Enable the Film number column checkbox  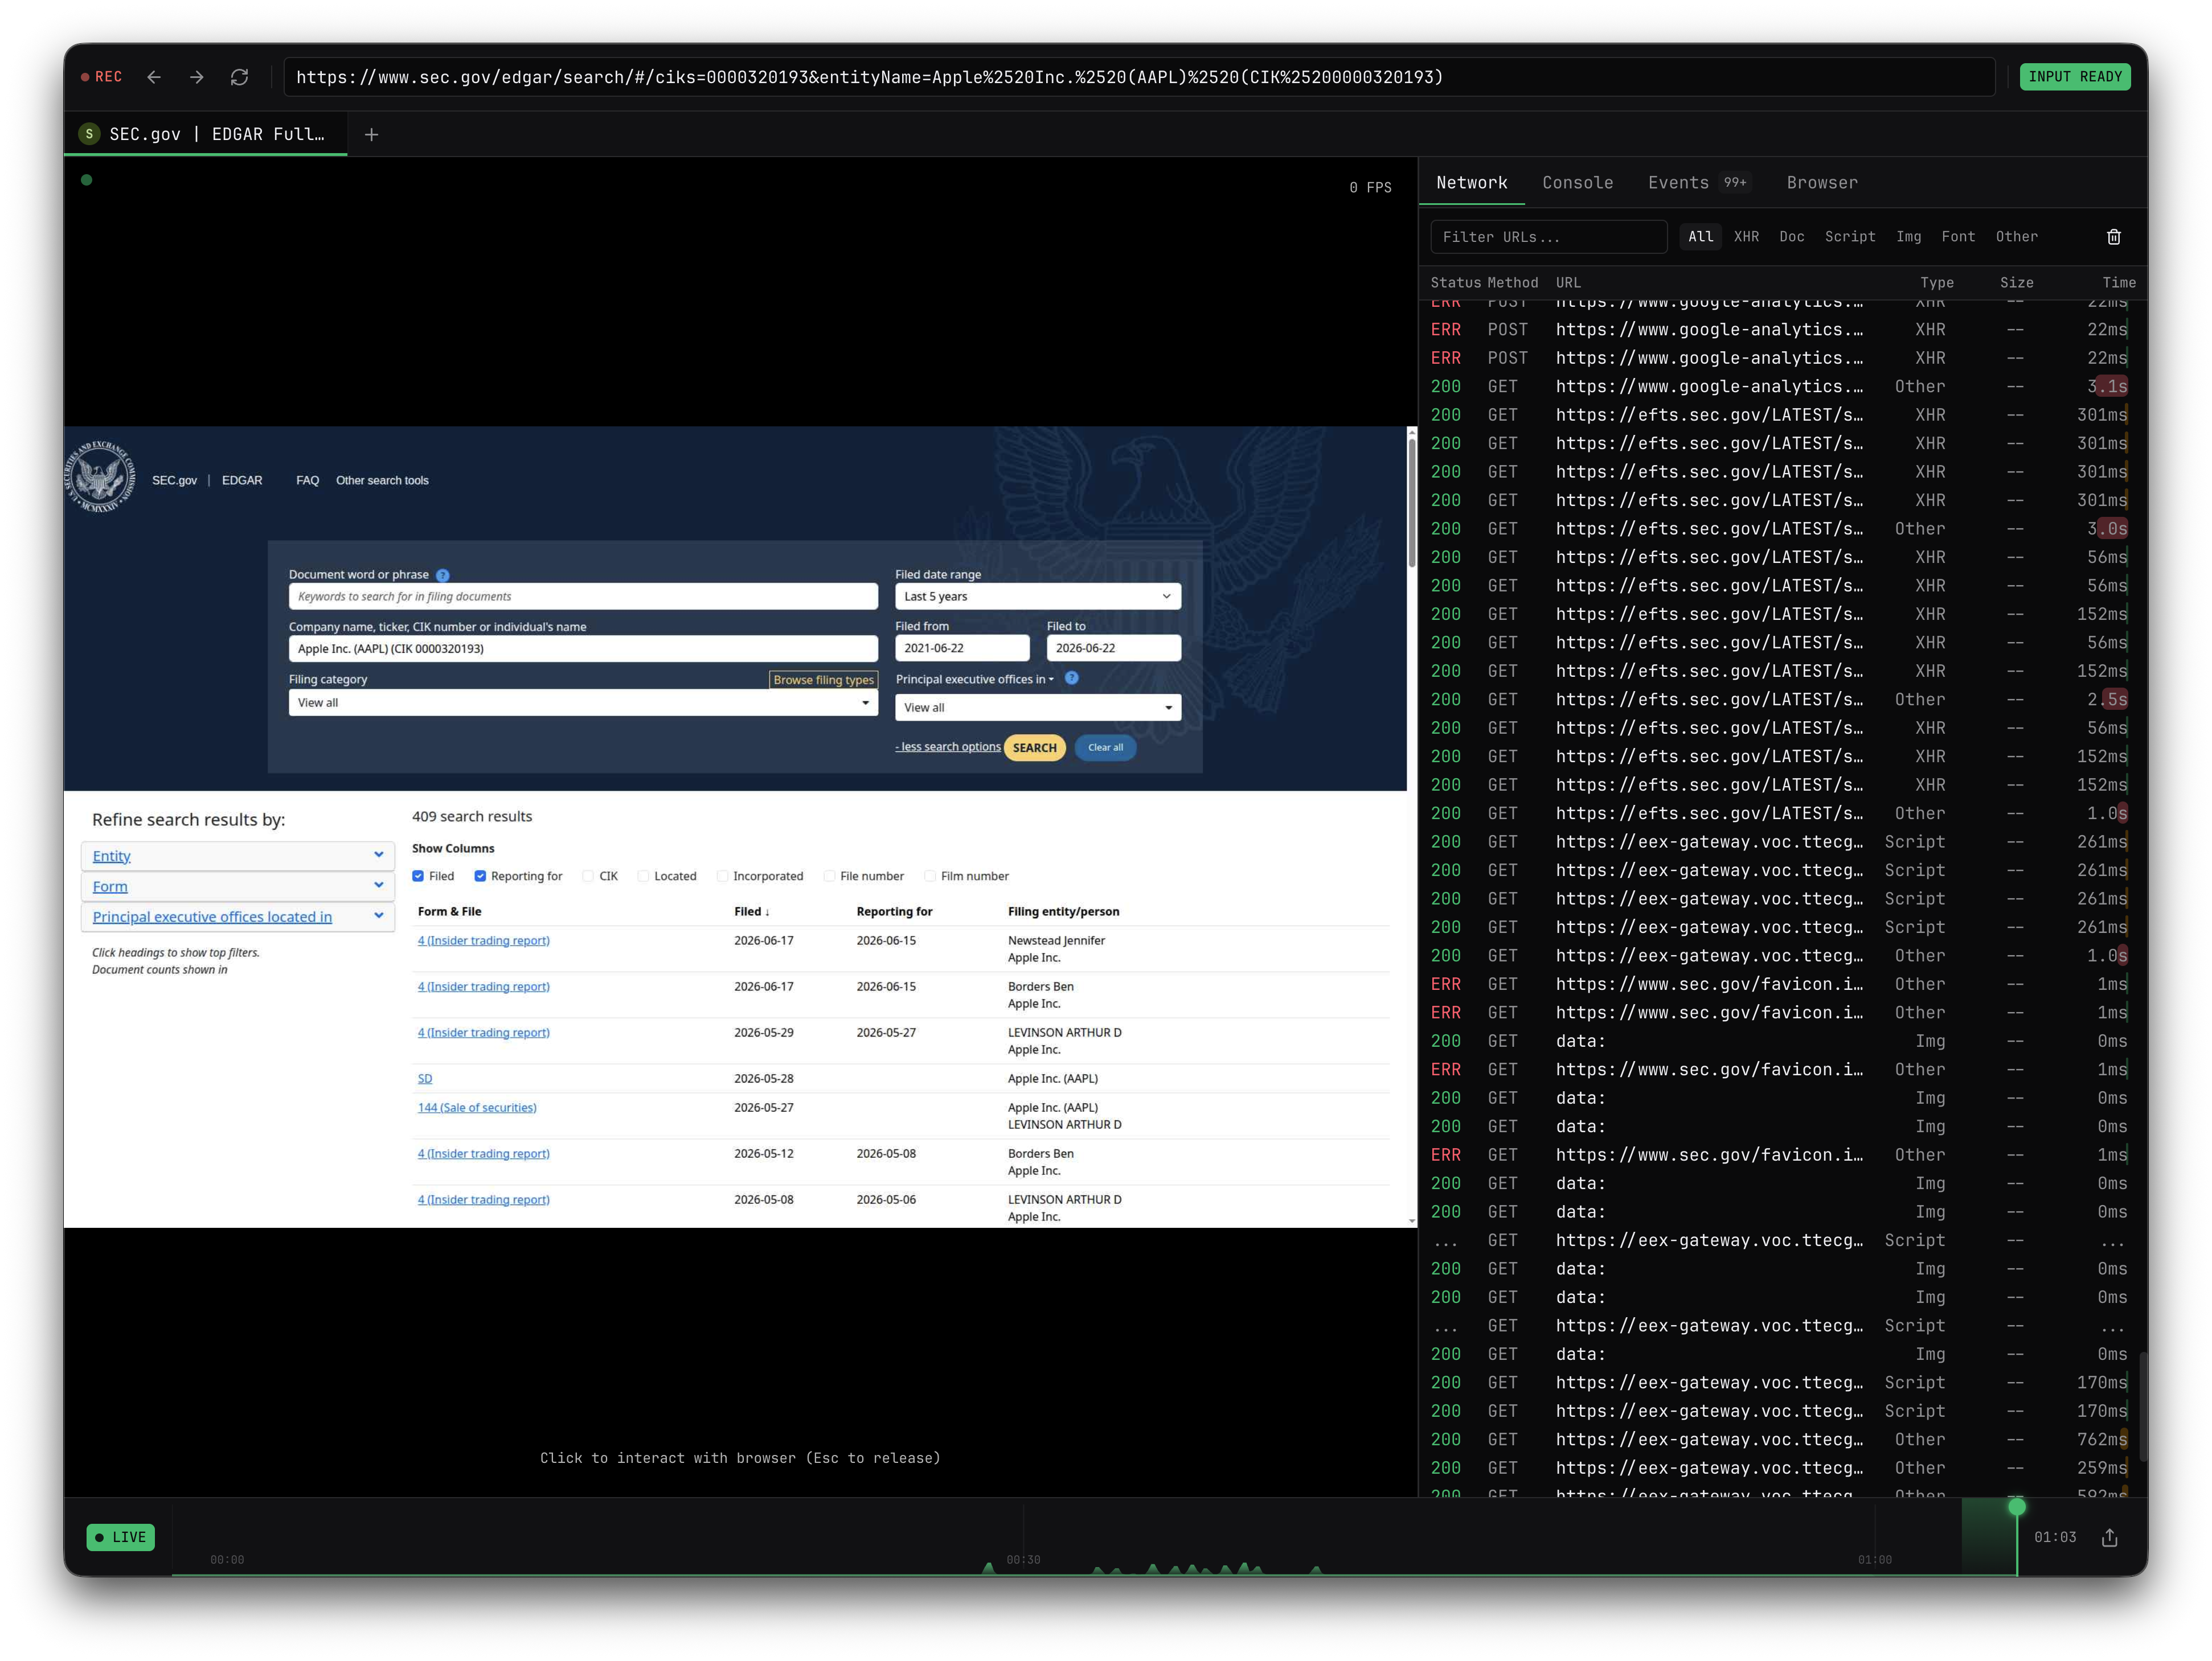coord(930,877)
